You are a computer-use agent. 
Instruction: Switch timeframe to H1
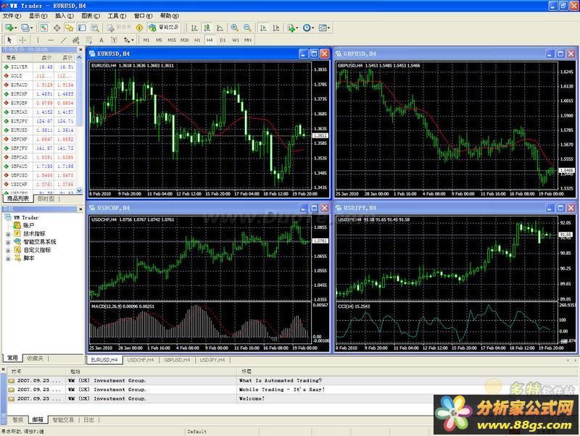click(197, 40)
